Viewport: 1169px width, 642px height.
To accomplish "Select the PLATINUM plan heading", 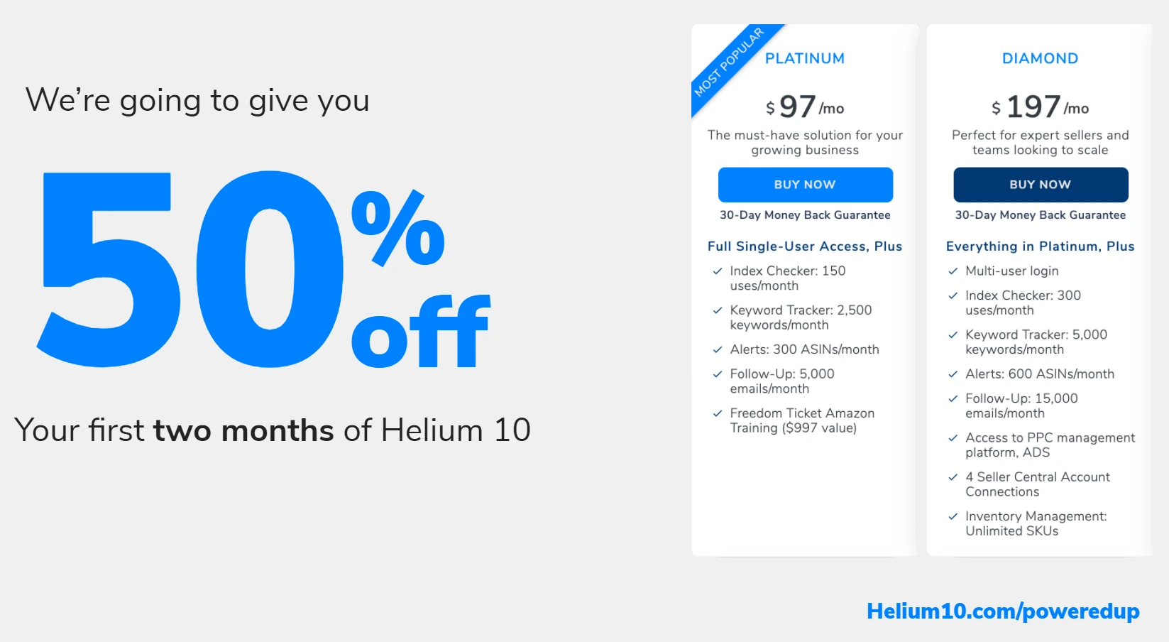I will click(805, 58).
